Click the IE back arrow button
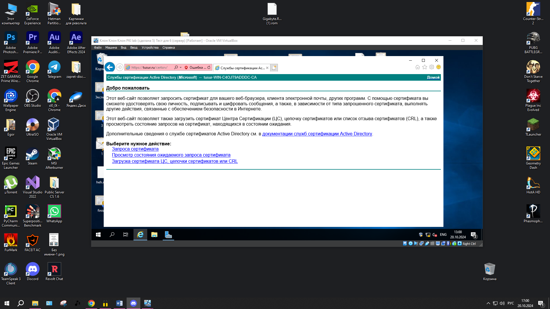550x309 pixels. (110, 67)
